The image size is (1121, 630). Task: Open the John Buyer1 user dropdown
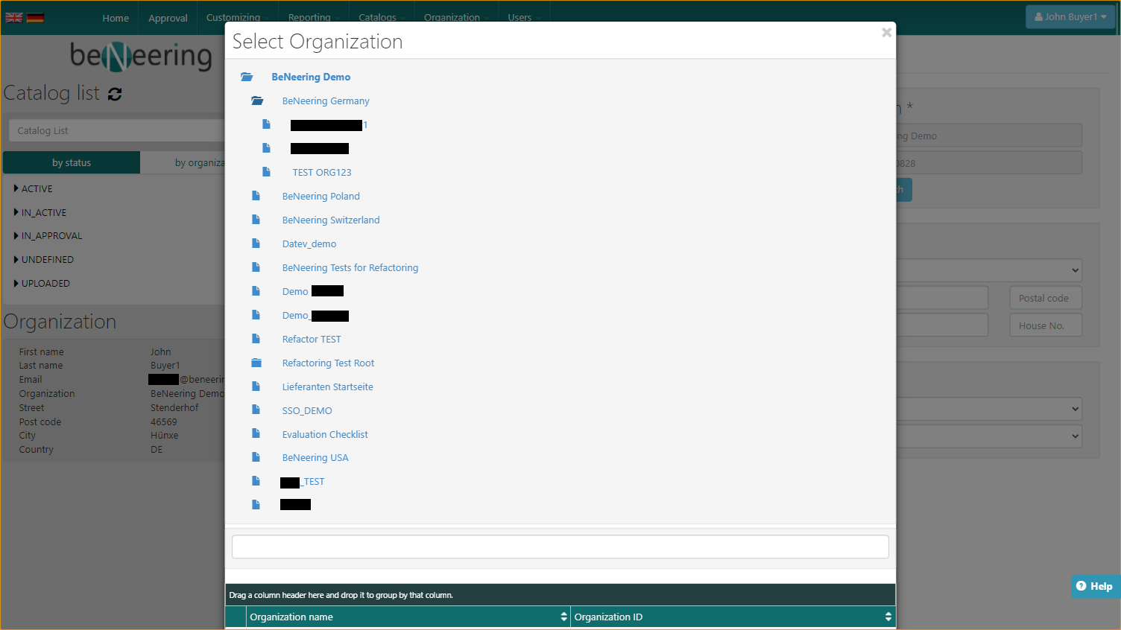1070,17
